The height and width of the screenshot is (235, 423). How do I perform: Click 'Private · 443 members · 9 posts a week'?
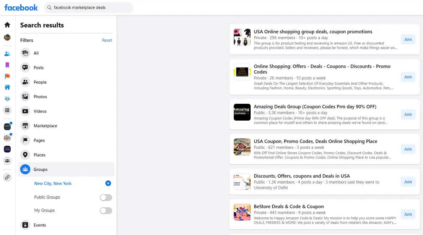coord(290,212)
